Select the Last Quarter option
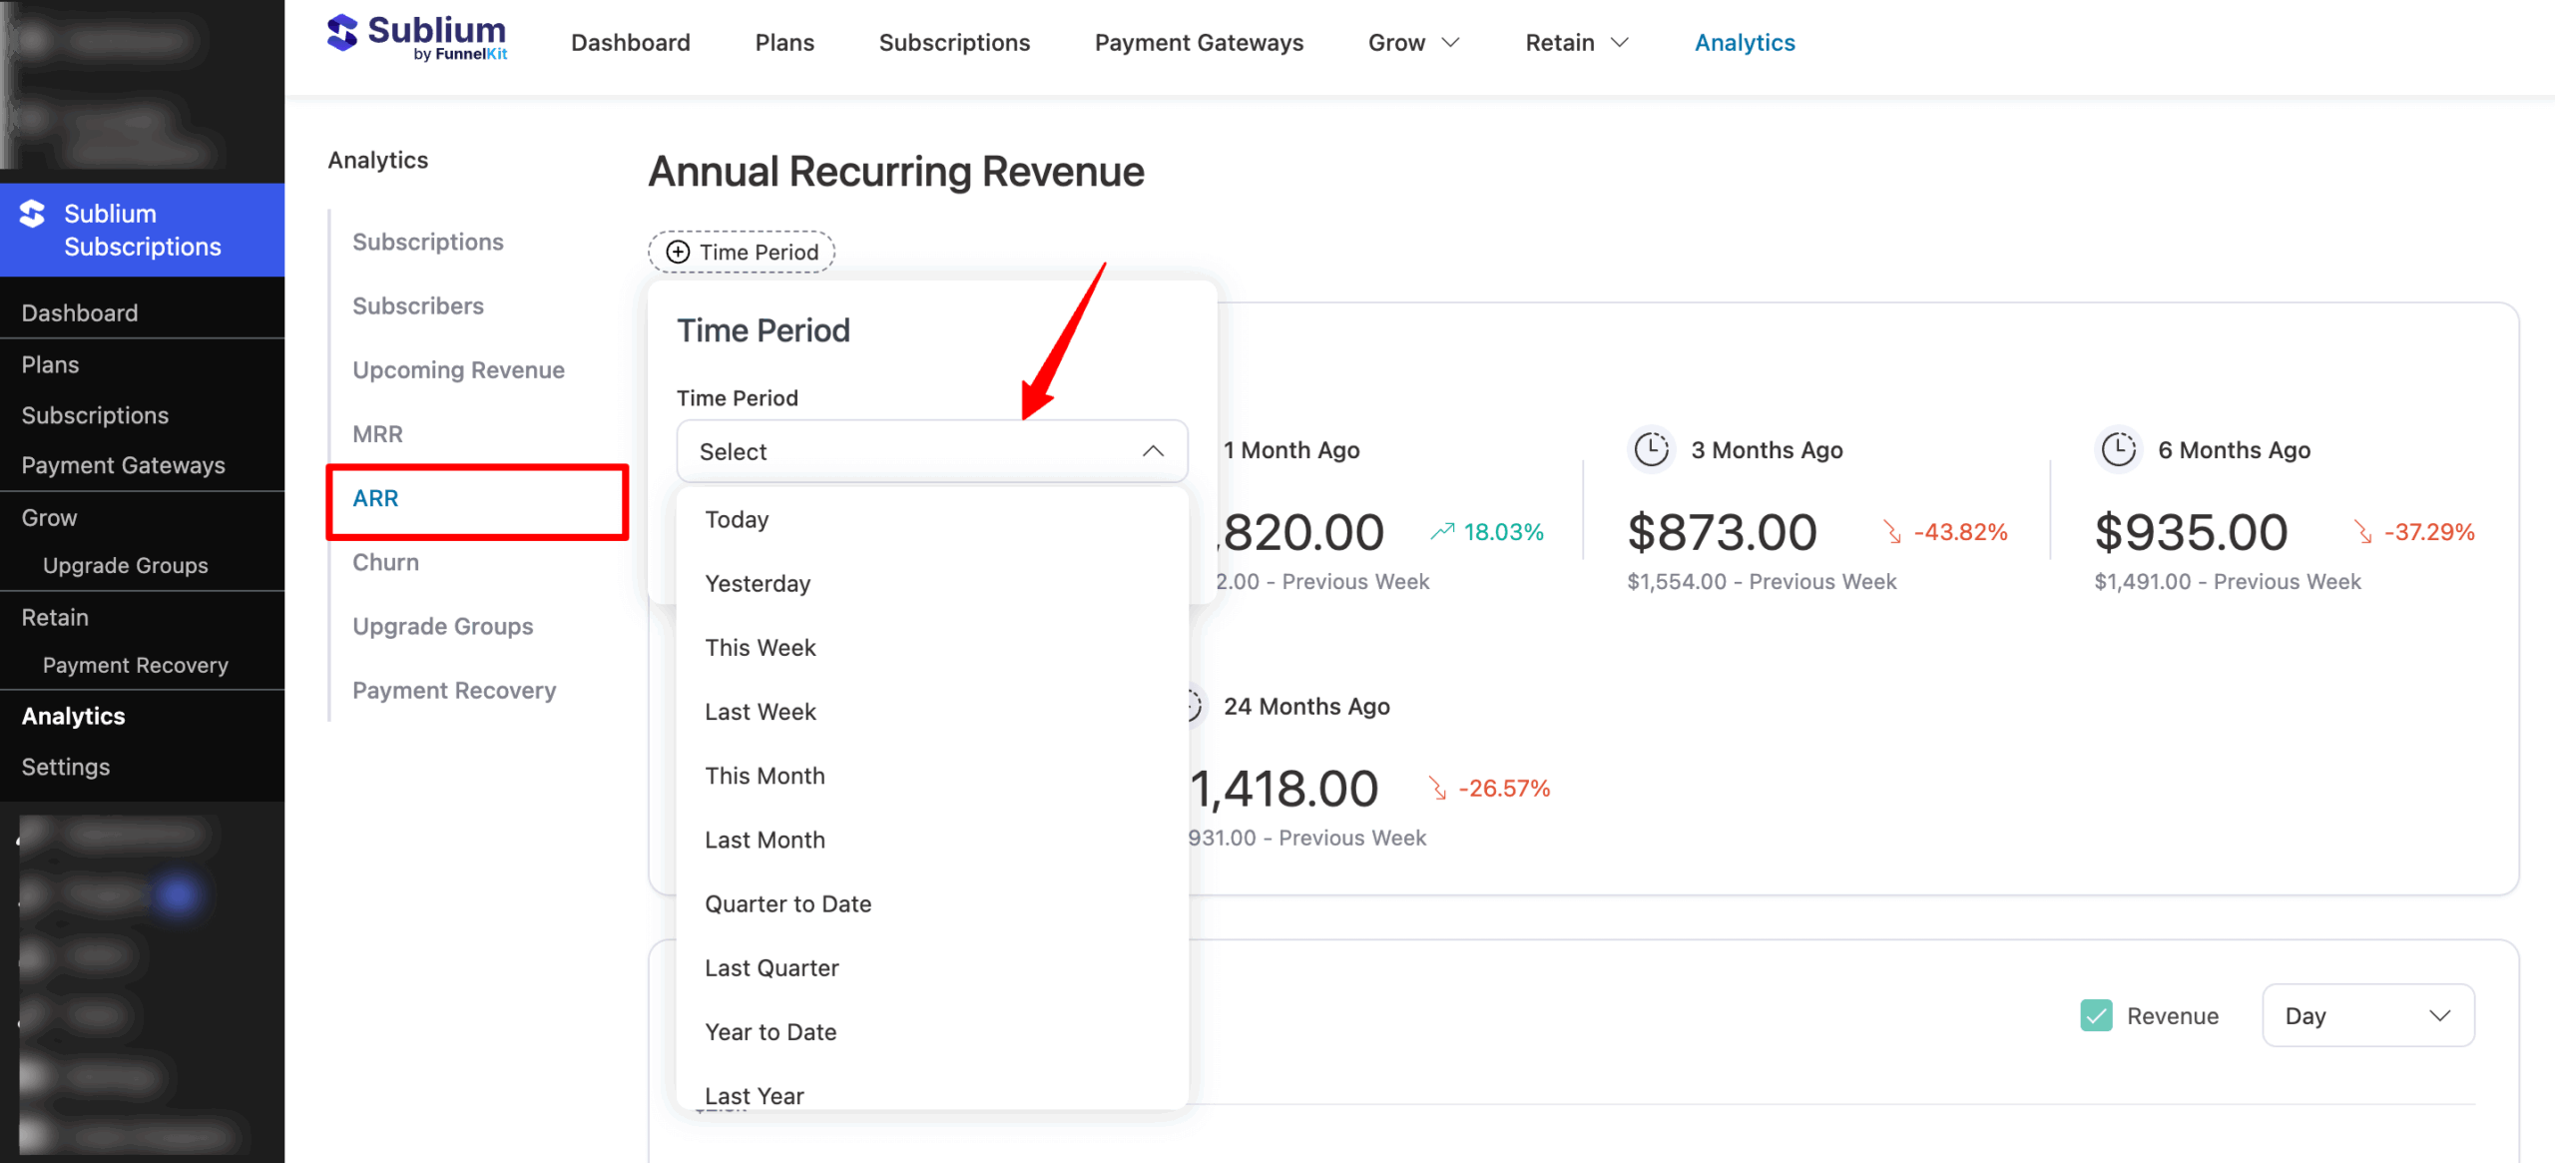 coord(771,967)
